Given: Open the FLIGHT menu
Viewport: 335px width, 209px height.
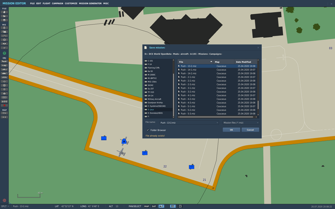Looking at the screenshot, I should (x=47, y=4).
